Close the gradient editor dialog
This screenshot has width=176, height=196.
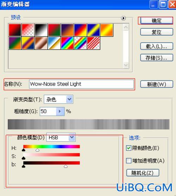point(172,5)
